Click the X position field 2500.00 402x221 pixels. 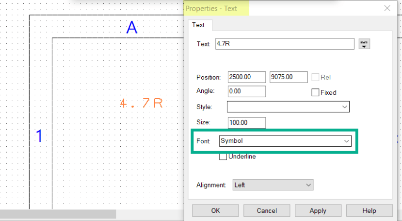click(x=247, y=77)
